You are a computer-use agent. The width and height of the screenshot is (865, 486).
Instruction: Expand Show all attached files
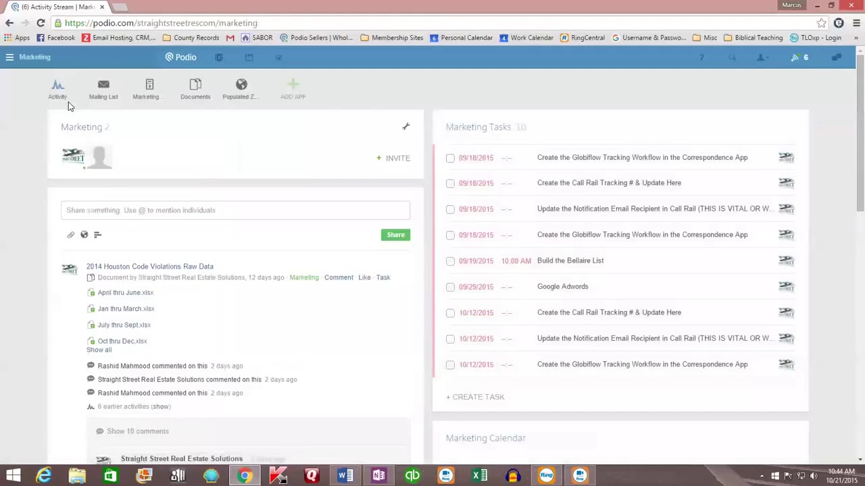tap(99, 350)
